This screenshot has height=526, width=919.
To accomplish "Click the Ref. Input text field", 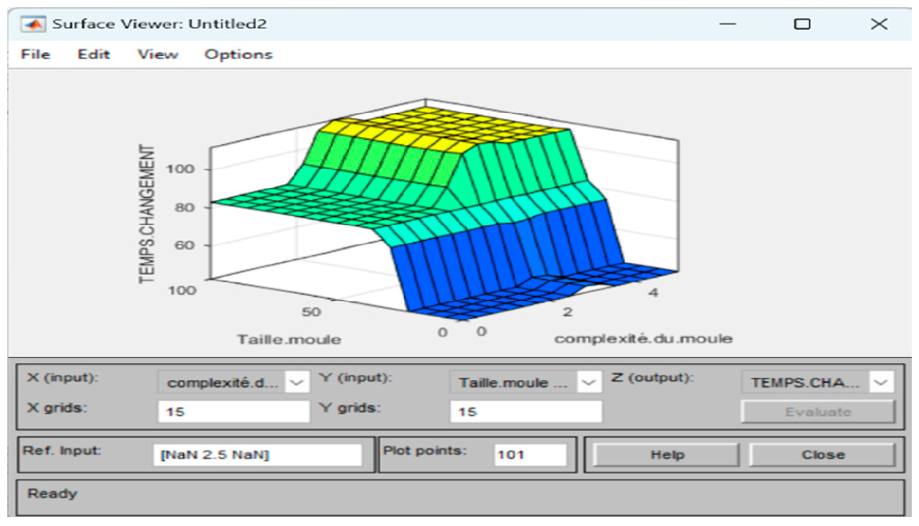I will click(257, 455).
